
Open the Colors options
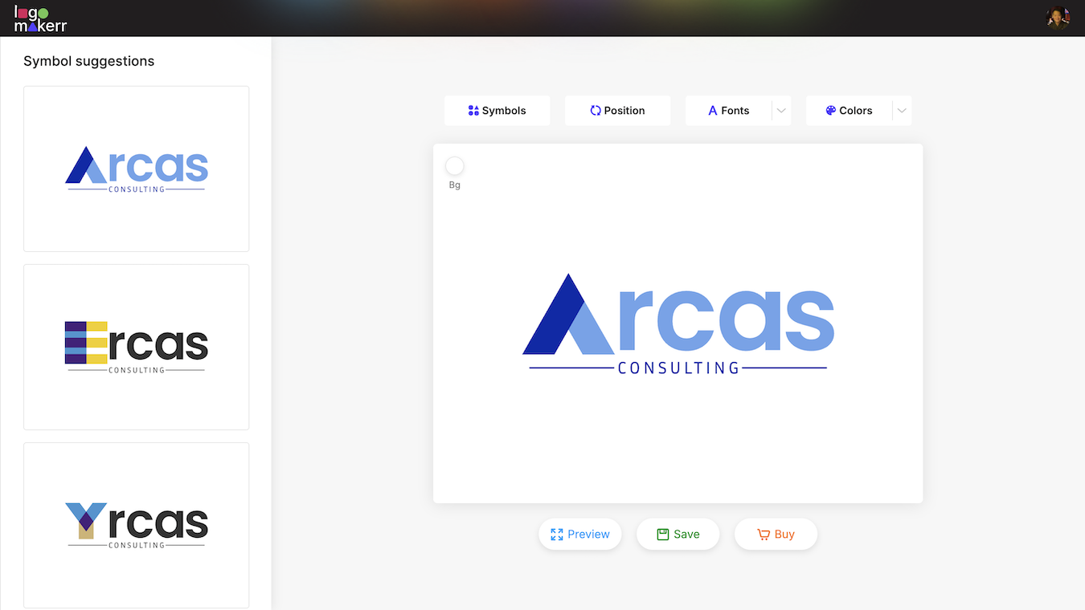point(849,111)
